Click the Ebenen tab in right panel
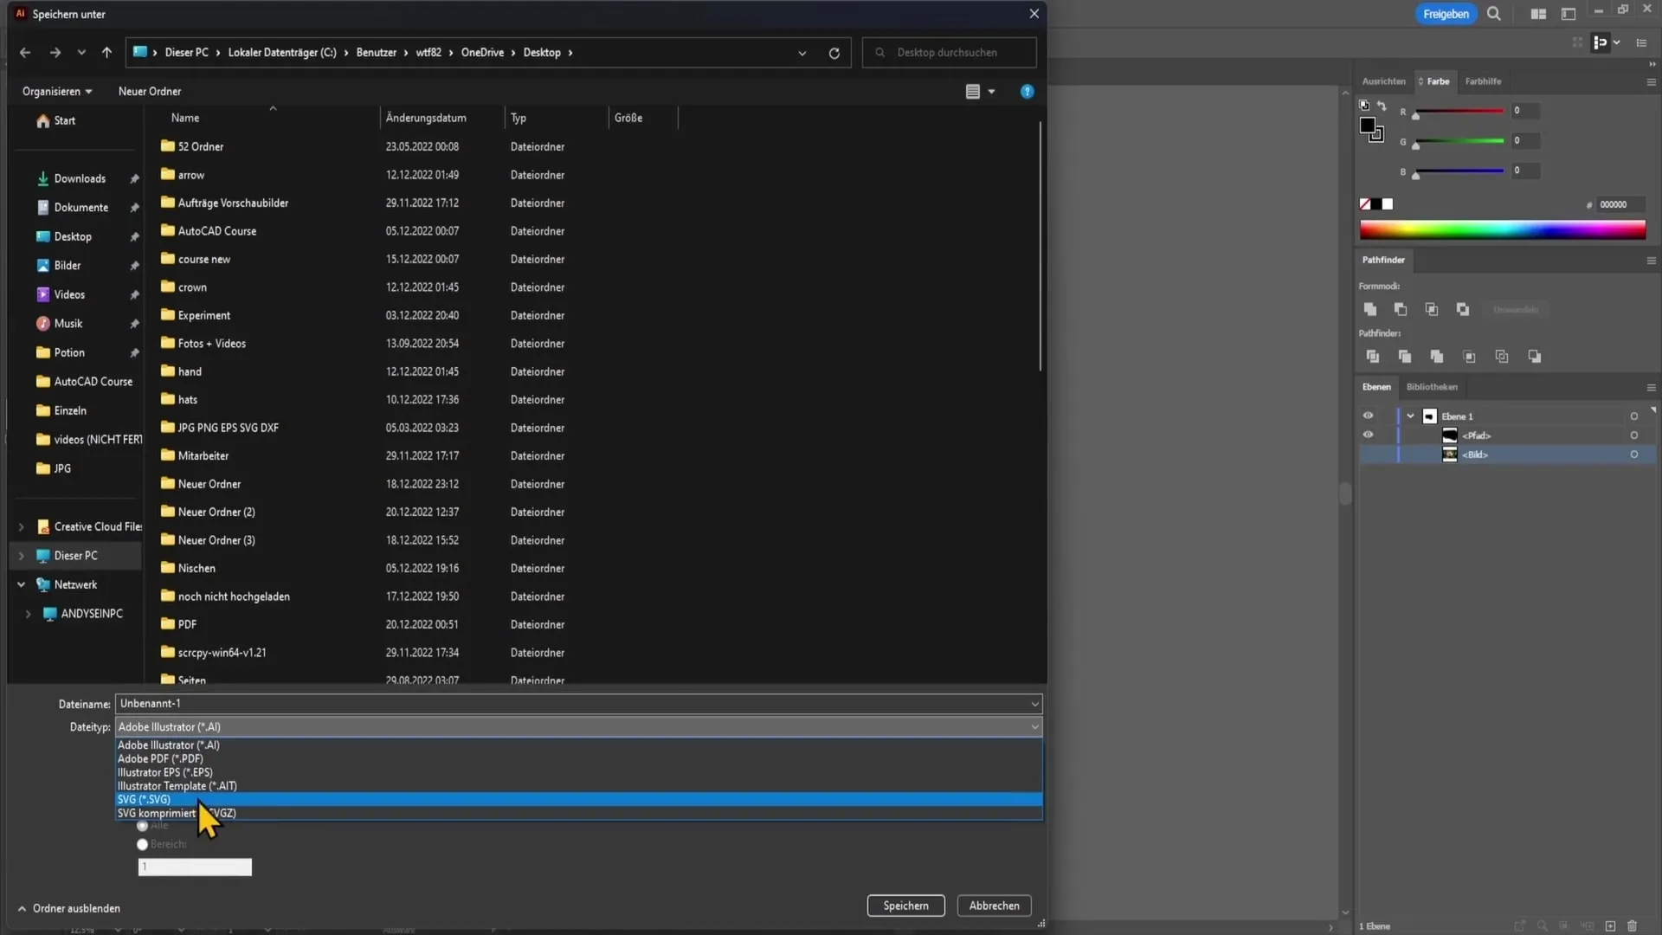This screenshot has width=1662, height=935. coord(1376,386)
